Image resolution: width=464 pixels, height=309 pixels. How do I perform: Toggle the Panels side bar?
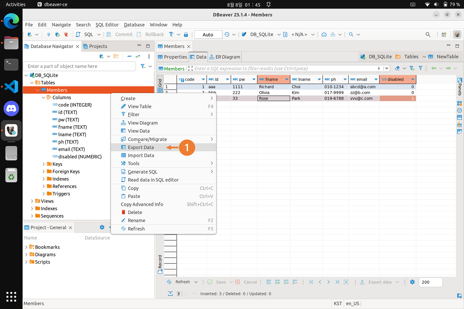click(460, 87)
